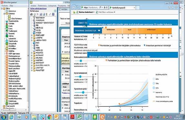This screenshot has width=185, height=120.
Task: Open the Excel icon in the taskbar
Action: point(79,117)
